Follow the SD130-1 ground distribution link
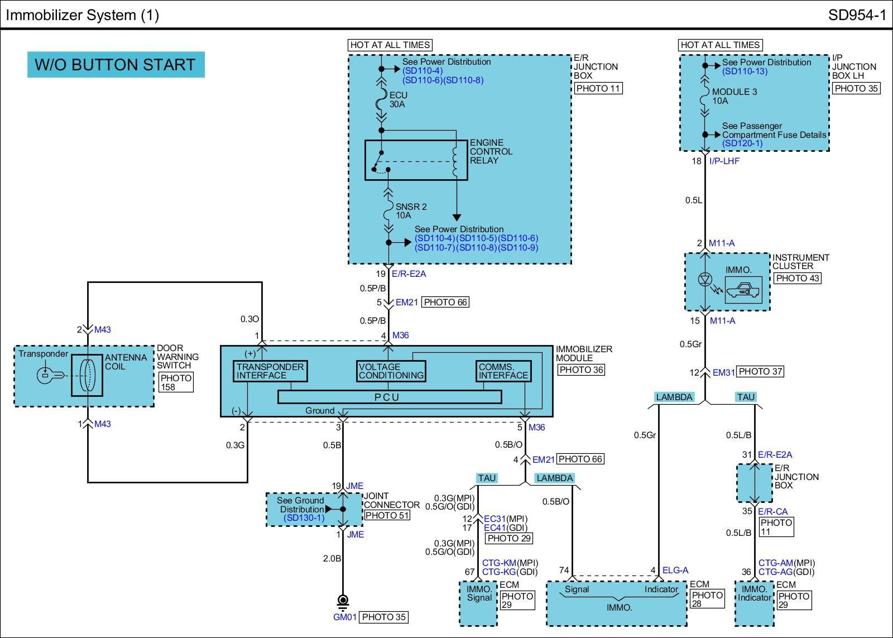Screen dimensions: 893x638 point(304,518)
